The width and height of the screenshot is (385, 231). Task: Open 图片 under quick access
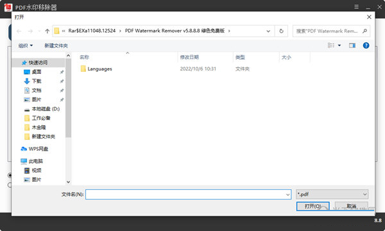(37, 99)
